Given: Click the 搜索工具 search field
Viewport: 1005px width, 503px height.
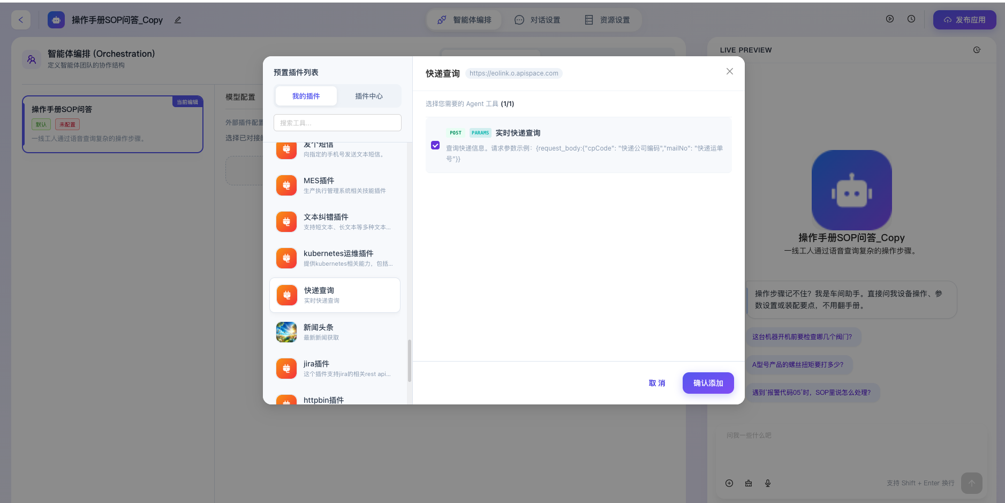Looking at the screenshot, I should click(x=337, y=123).
